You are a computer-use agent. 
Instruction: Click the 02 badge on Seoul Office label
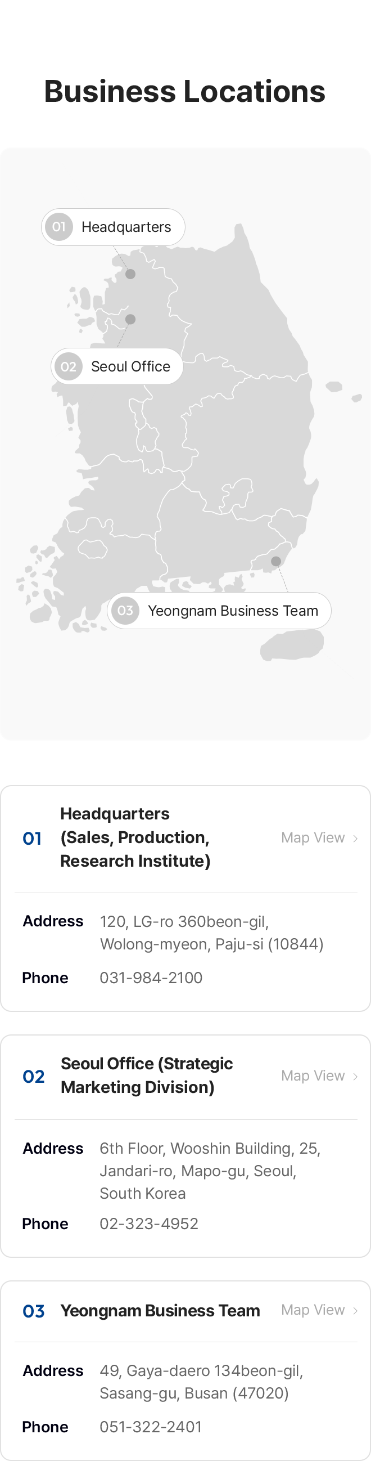click(69, 366)
